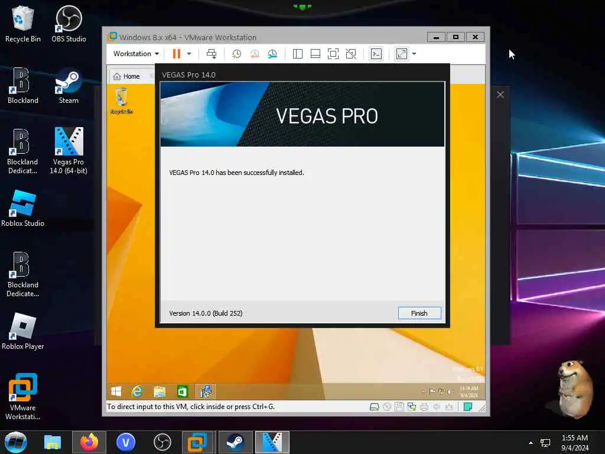Select the Roblox Studio desktop shortcut

click(x=23, y=209)
